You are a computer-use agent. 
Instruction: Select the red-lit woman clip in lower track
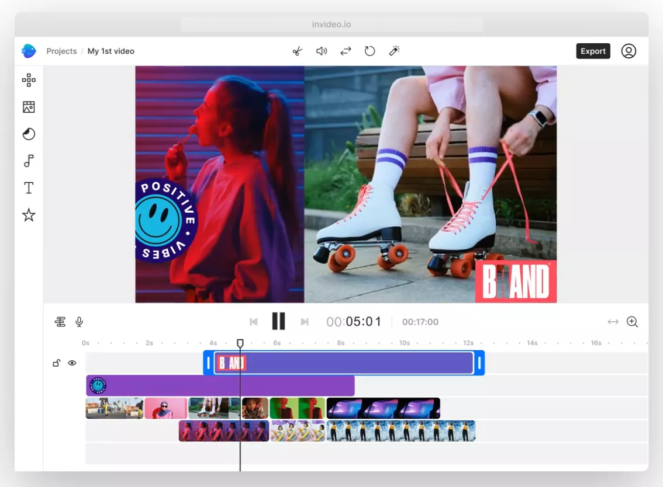click(x=224, y=431)
